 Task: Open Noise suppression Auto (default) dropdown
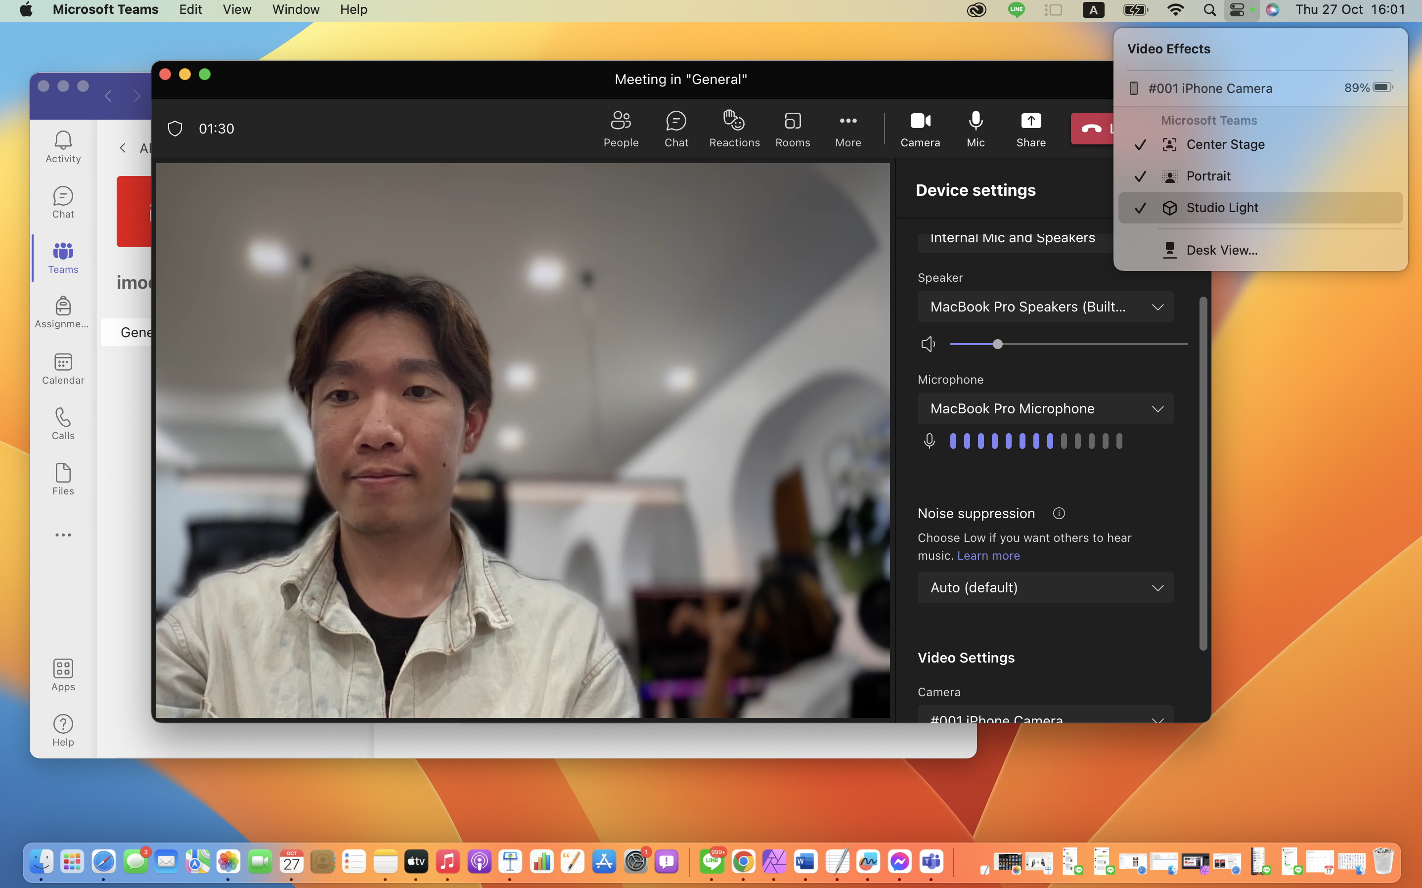coord(1045,587)
